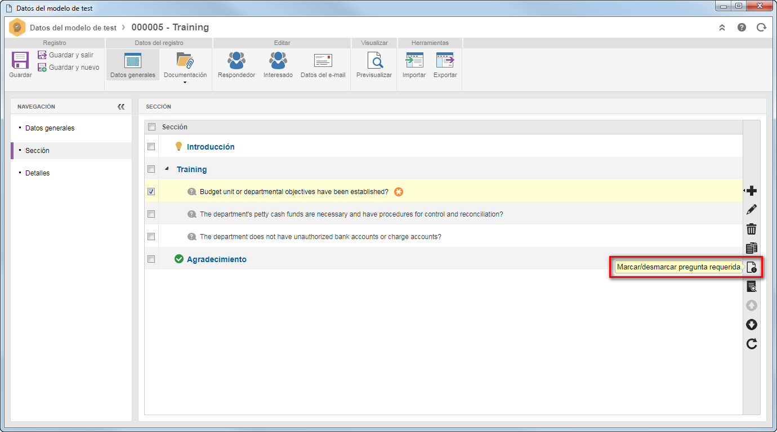777x432 pixels.
Task: Click the Agradecimiento section link
Action: pyautogui.click(x=217, y=259)
